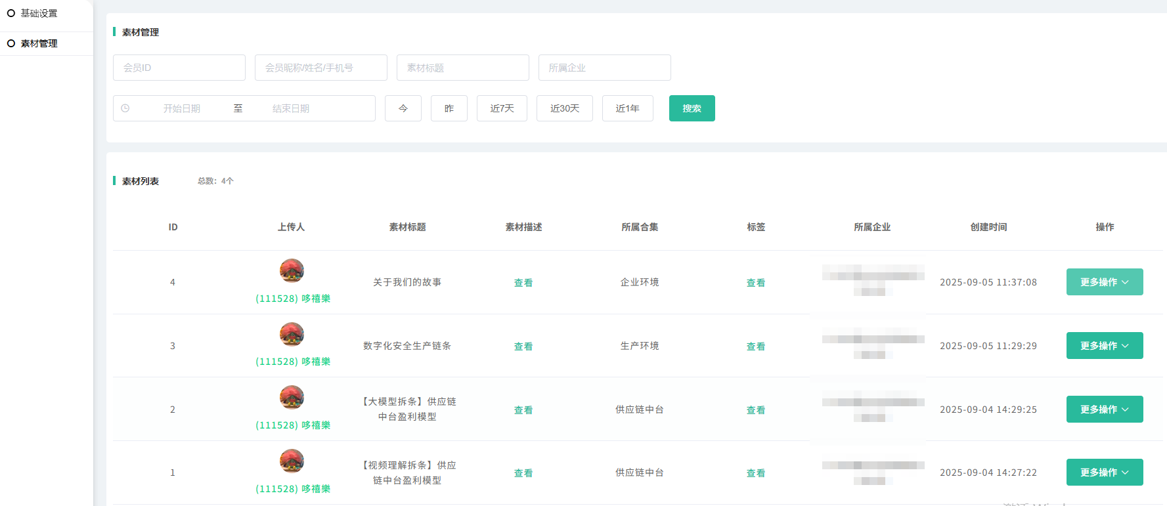Focus the 会员ID input field
1167x506 pixels.
click(x=179, y=68)
